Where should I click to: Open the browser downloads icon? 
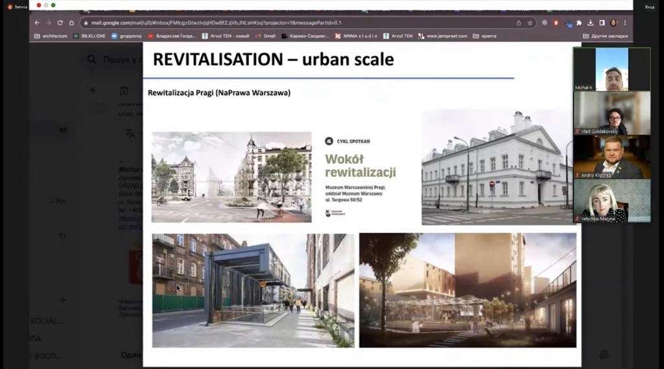click(x=591, y=23)
